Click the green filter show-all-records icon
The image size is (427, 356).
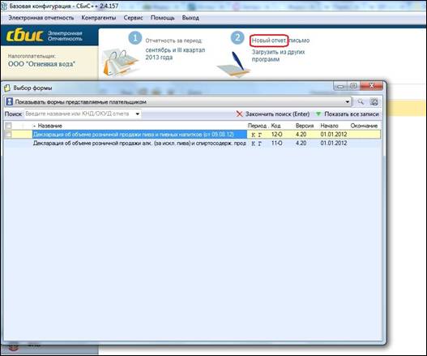pyautogui.click(x=318, y=114)
